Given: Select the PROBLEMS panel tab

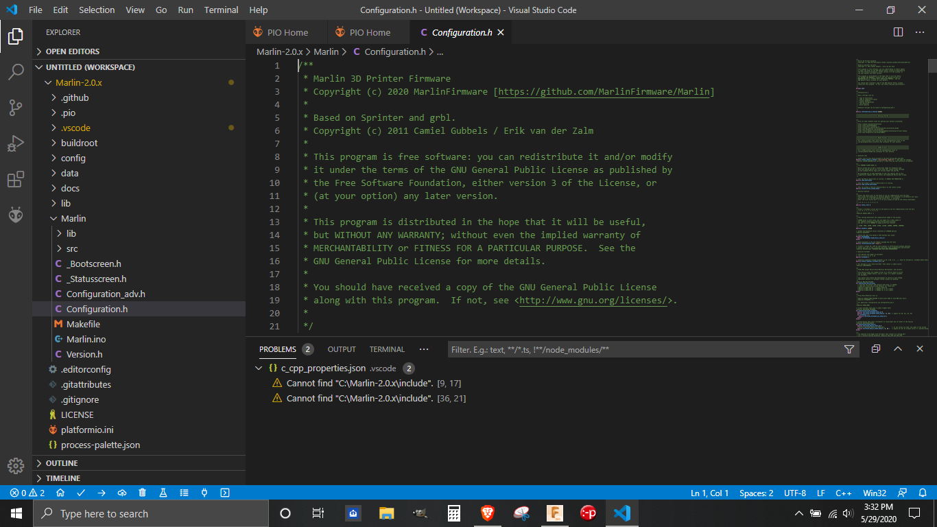Looking at the screenshot, I should click(x=278, y=349).
